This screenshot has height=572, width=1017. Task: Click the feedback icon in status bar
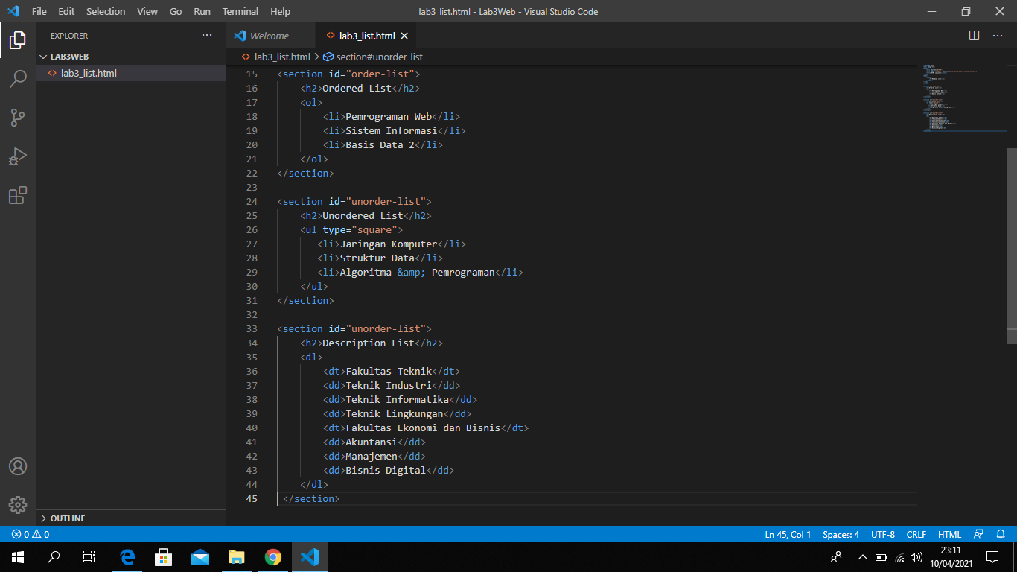click(x=979, y=534)
